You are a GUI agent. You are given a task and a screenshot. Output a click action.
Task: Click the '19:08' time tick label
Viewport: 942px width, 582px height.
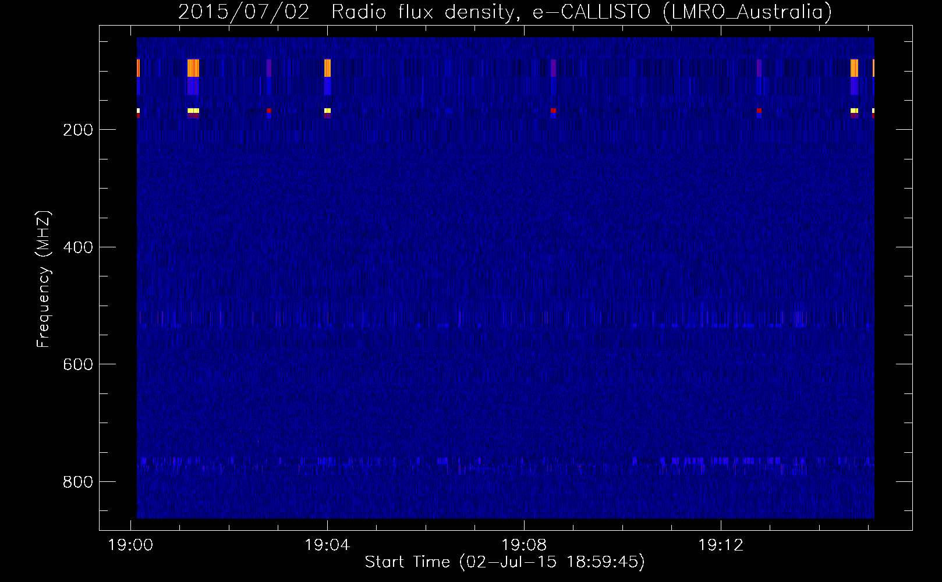[524, 545]
